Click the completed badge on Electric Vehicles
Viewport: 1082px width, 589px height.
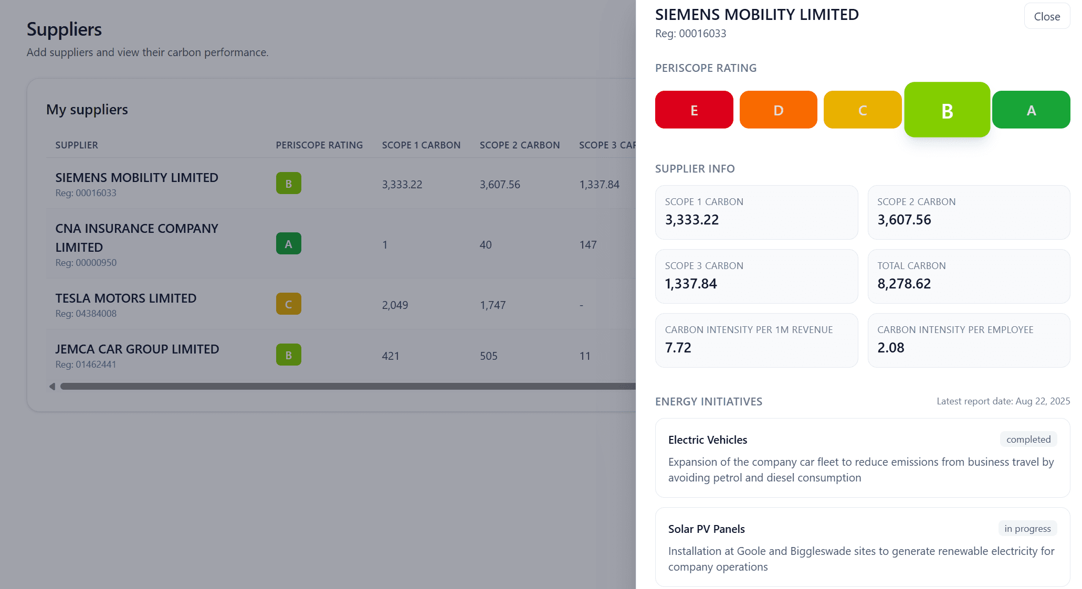click(1028, 439)
